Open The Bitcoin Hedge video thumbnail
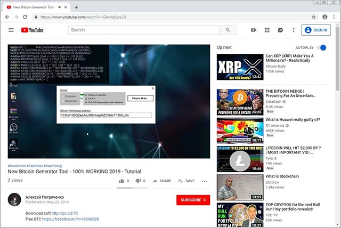The height and width of the screenshot is (228, 341). point(240,102)
